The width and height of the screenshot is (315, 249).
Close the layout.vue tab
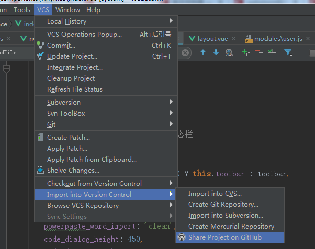click(233, 38)
